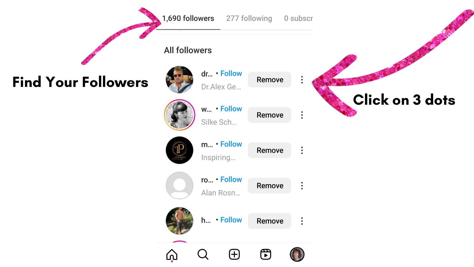Follow back the Silke Sch account
474x267 pixels.
(231, 109)
